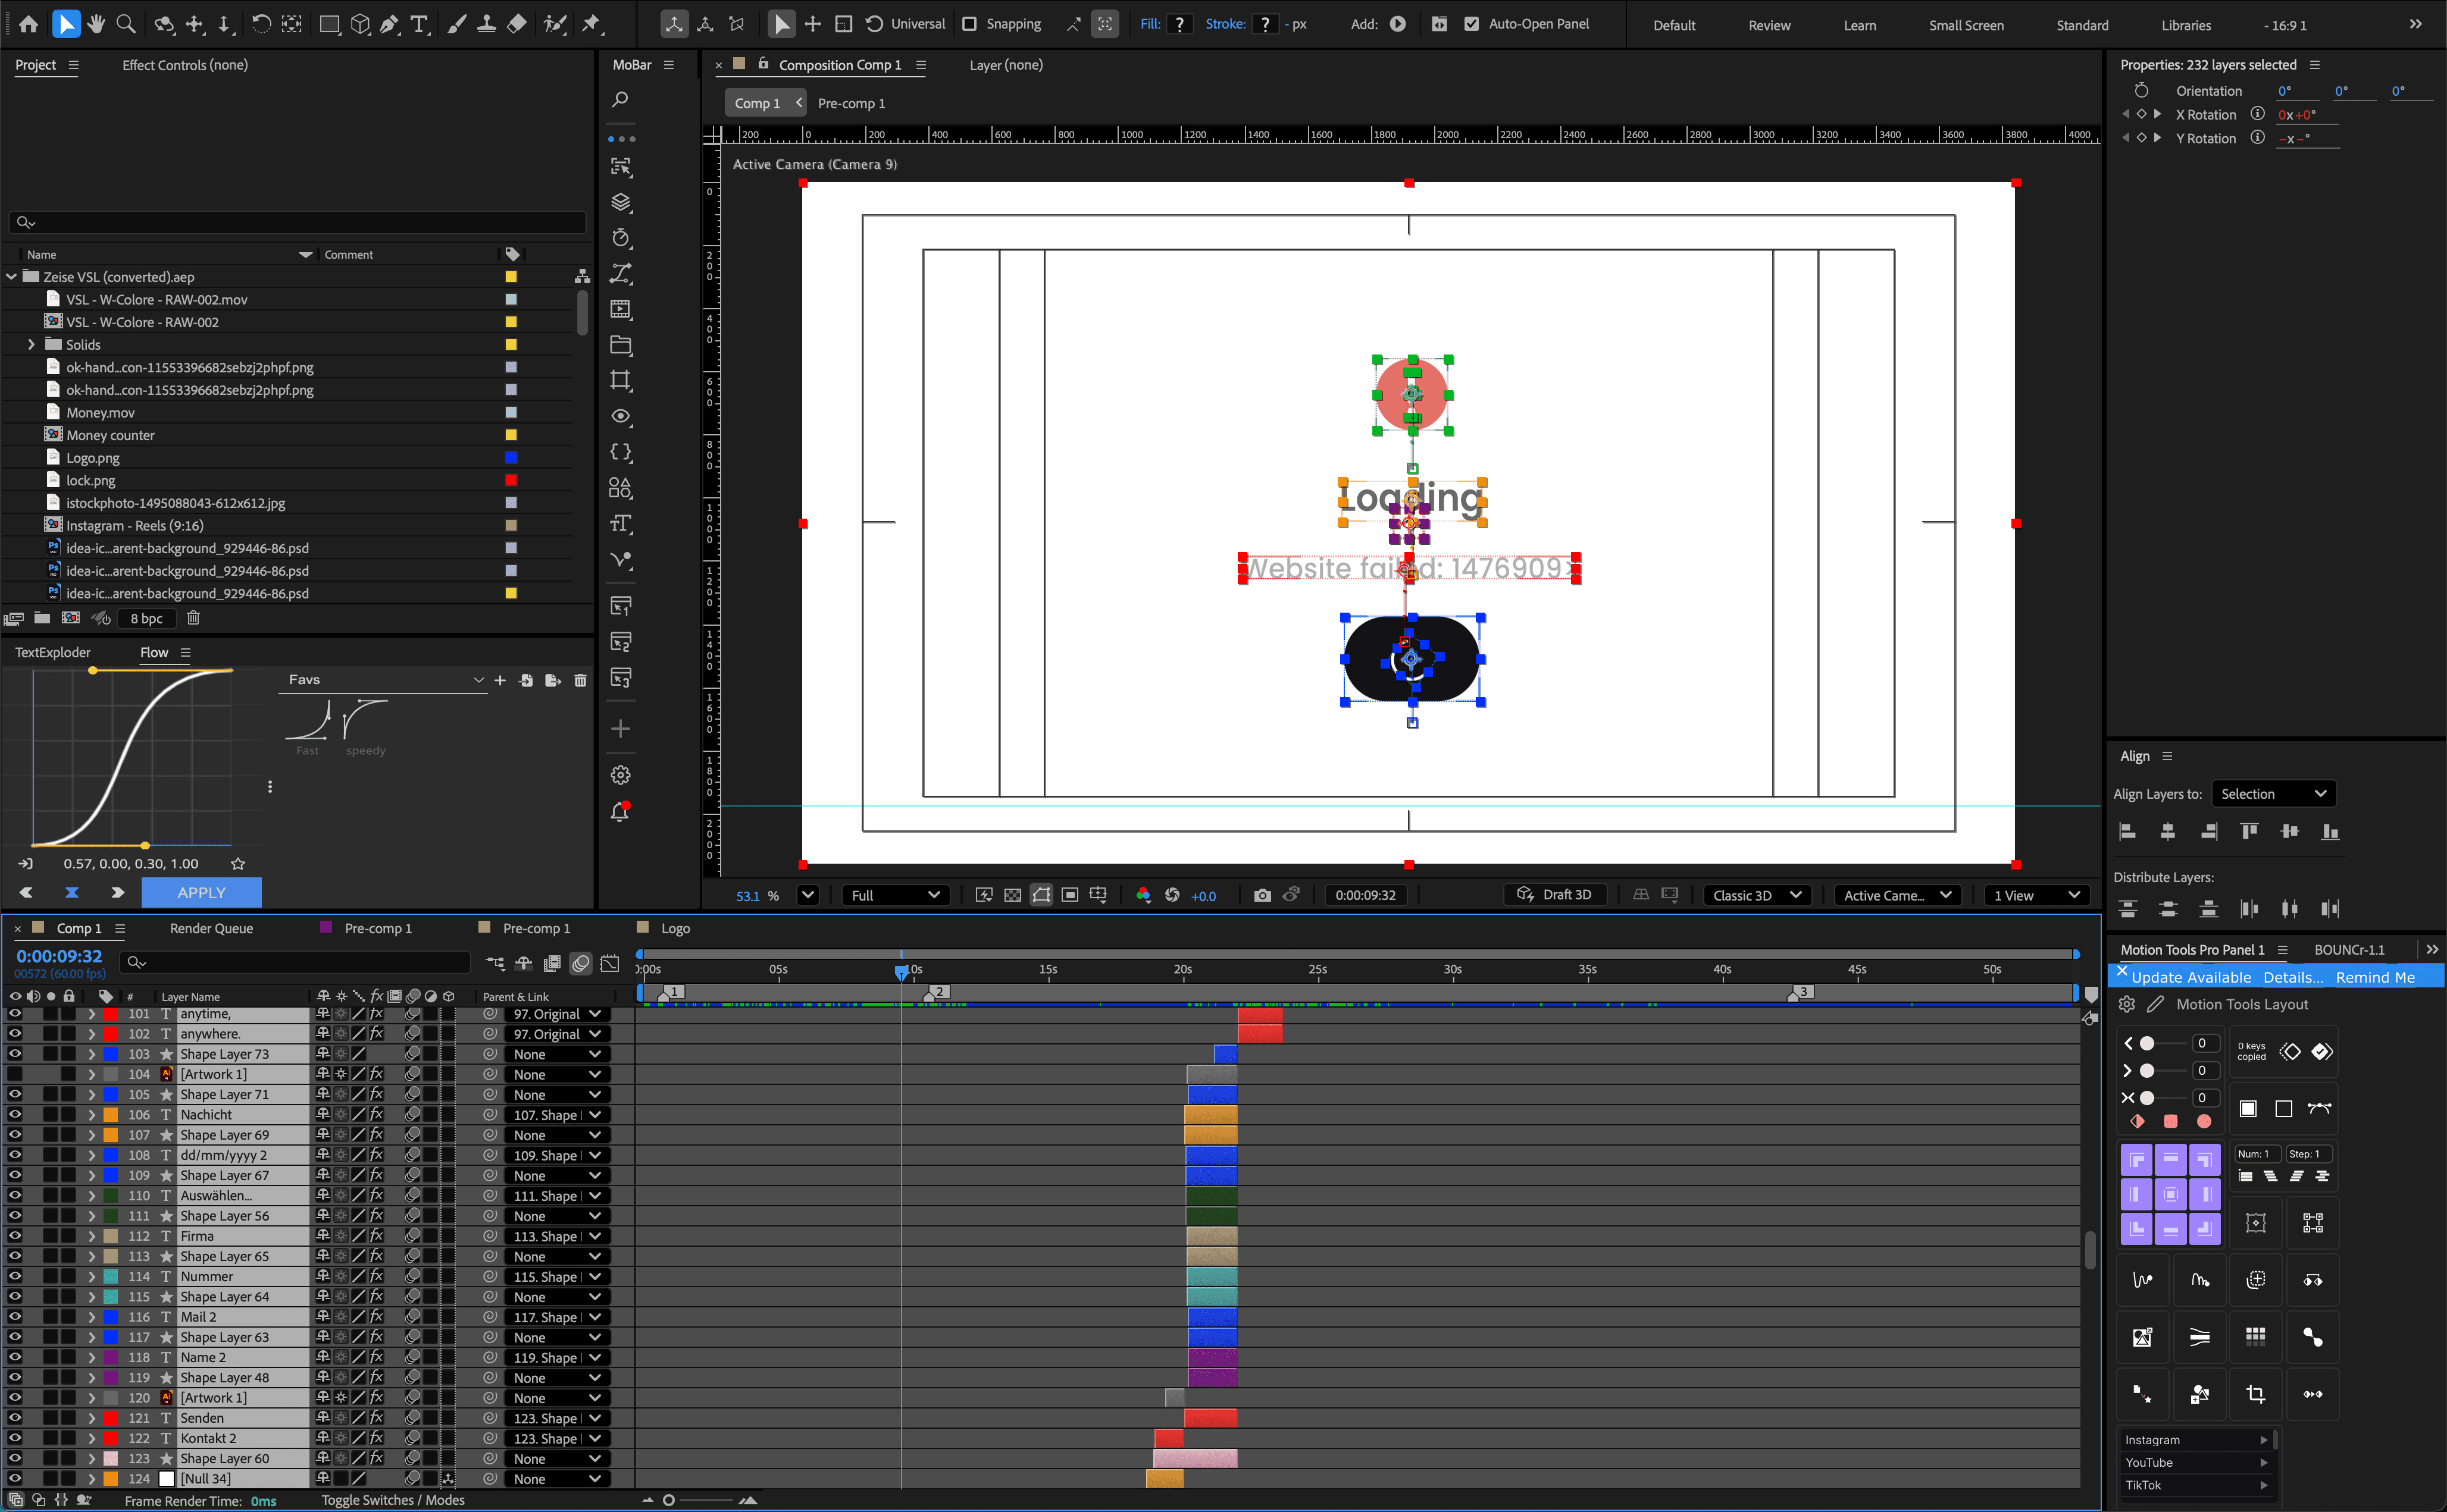
Task: Delete selected project item with trash icon
Action: pos(193,618)
